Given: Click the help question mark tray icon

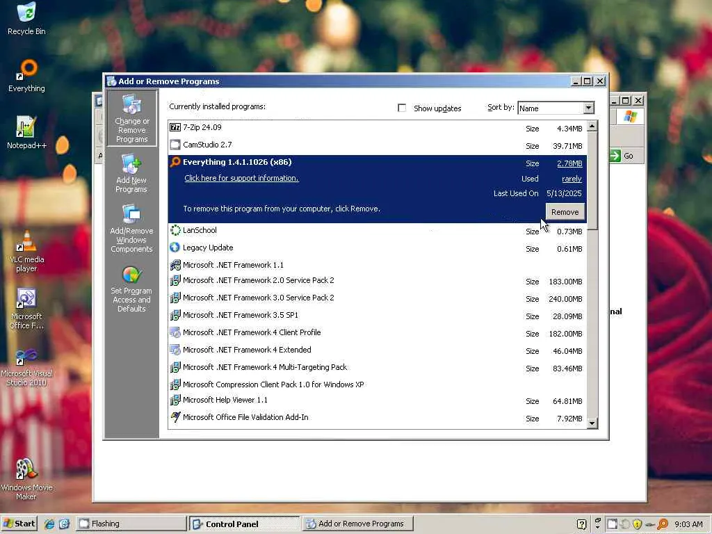Looking at the screenshot, I should [582, 524].
